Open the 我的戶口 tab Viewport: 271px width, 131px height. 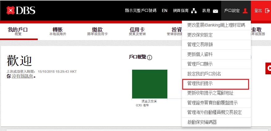pos(18,31)
